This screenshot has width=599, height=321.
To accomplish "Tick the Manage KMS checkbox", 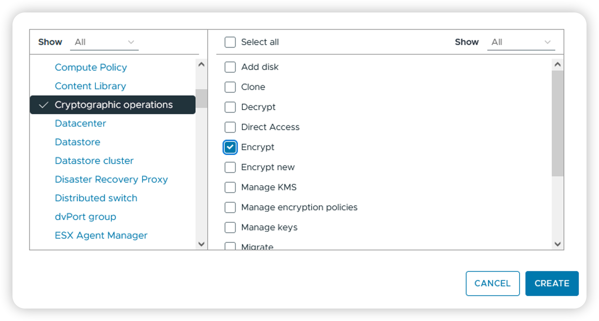I will (230, 187).
